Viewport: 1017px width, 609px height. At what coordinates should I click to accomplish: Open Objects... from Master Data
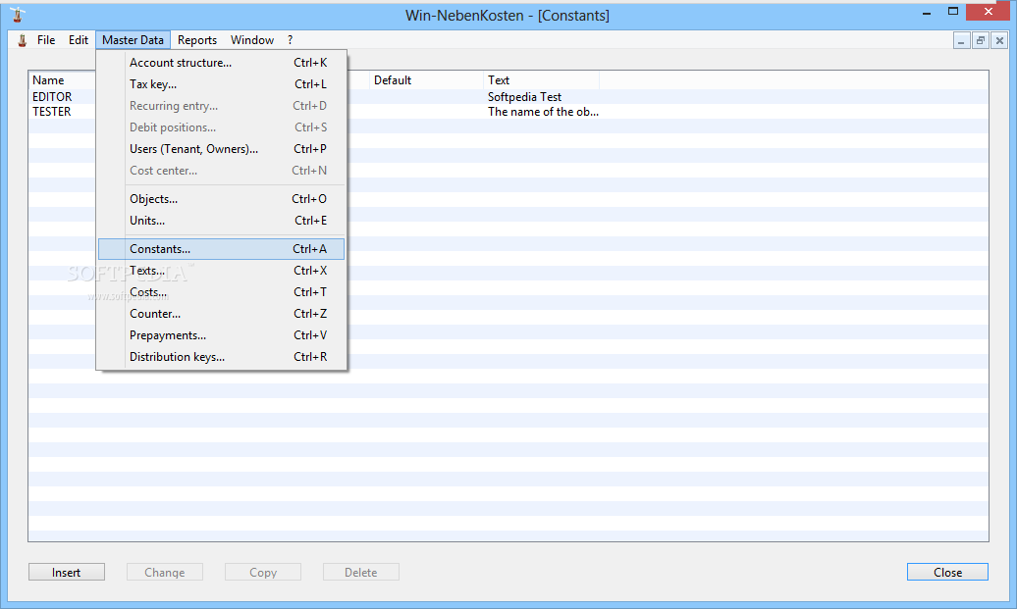(221, 199)
